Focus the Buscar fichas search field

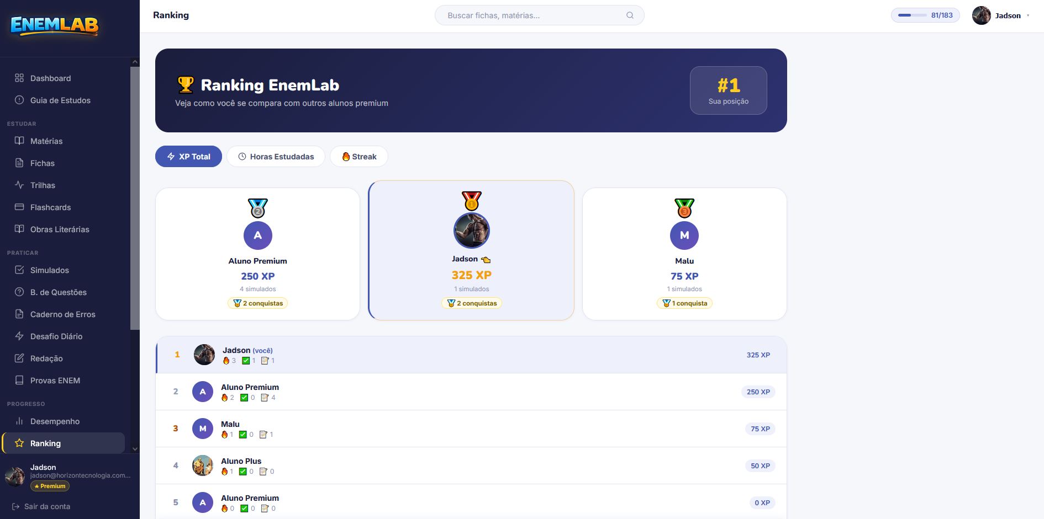tap(539, 15)
